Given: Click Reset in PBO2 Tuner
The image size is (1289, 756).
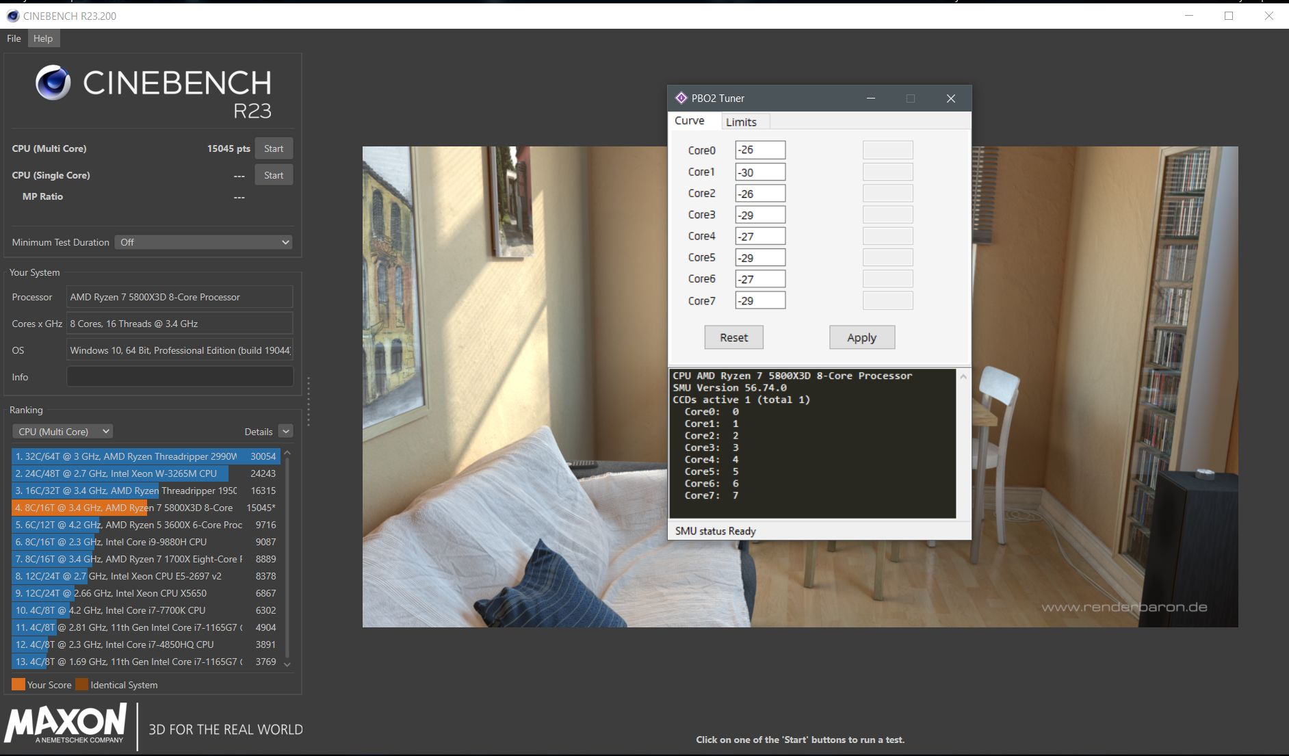Looking at the screenshot, I should coord(733,337).
